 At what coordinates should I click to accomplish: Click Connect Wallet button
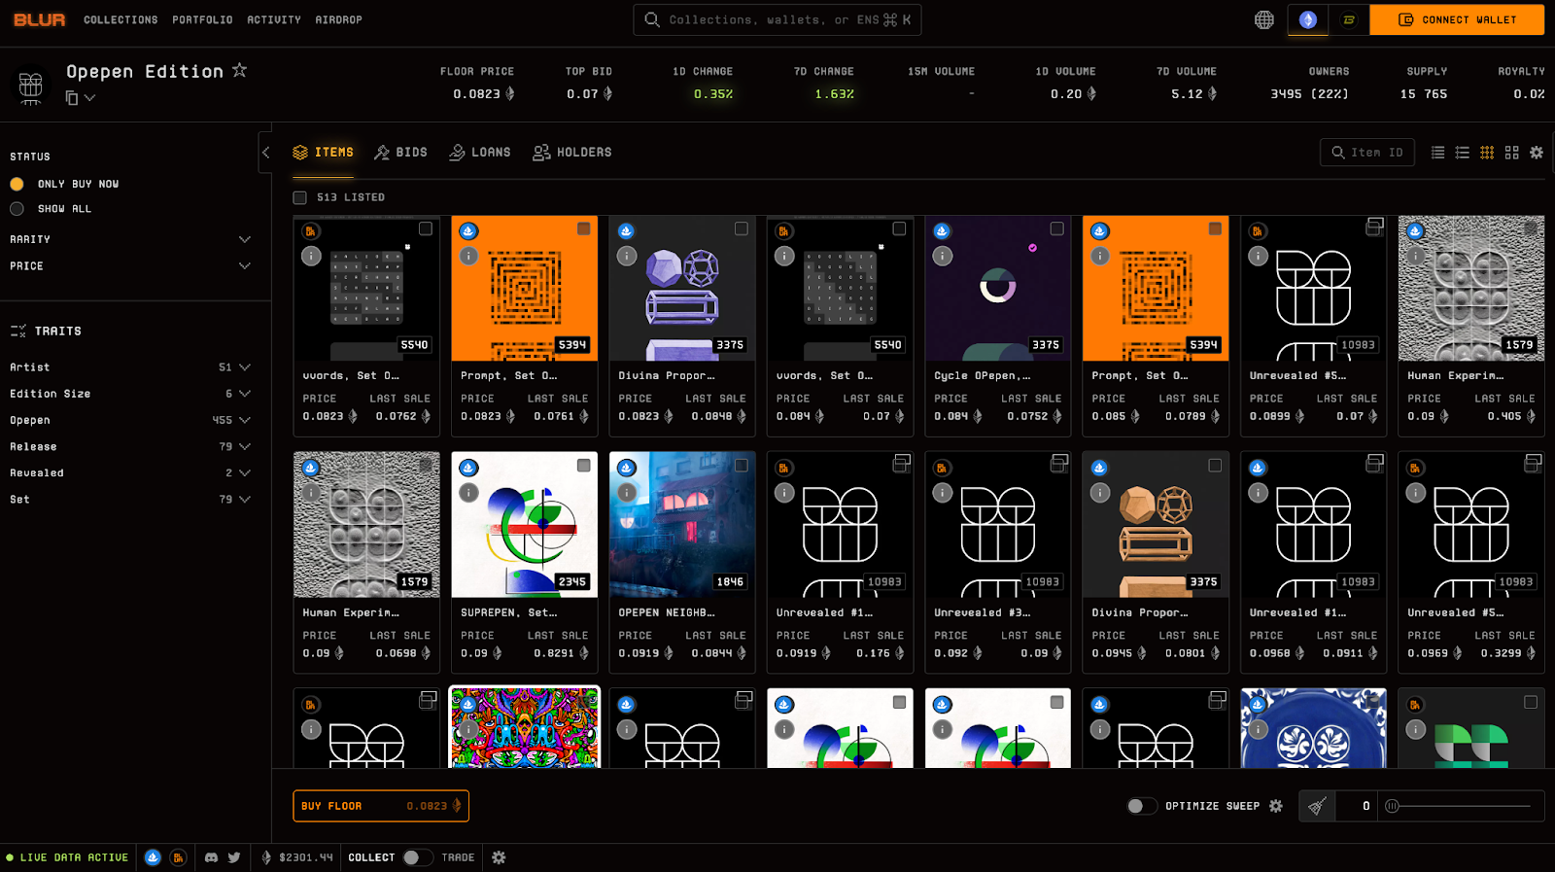[x=1457, y=19]
